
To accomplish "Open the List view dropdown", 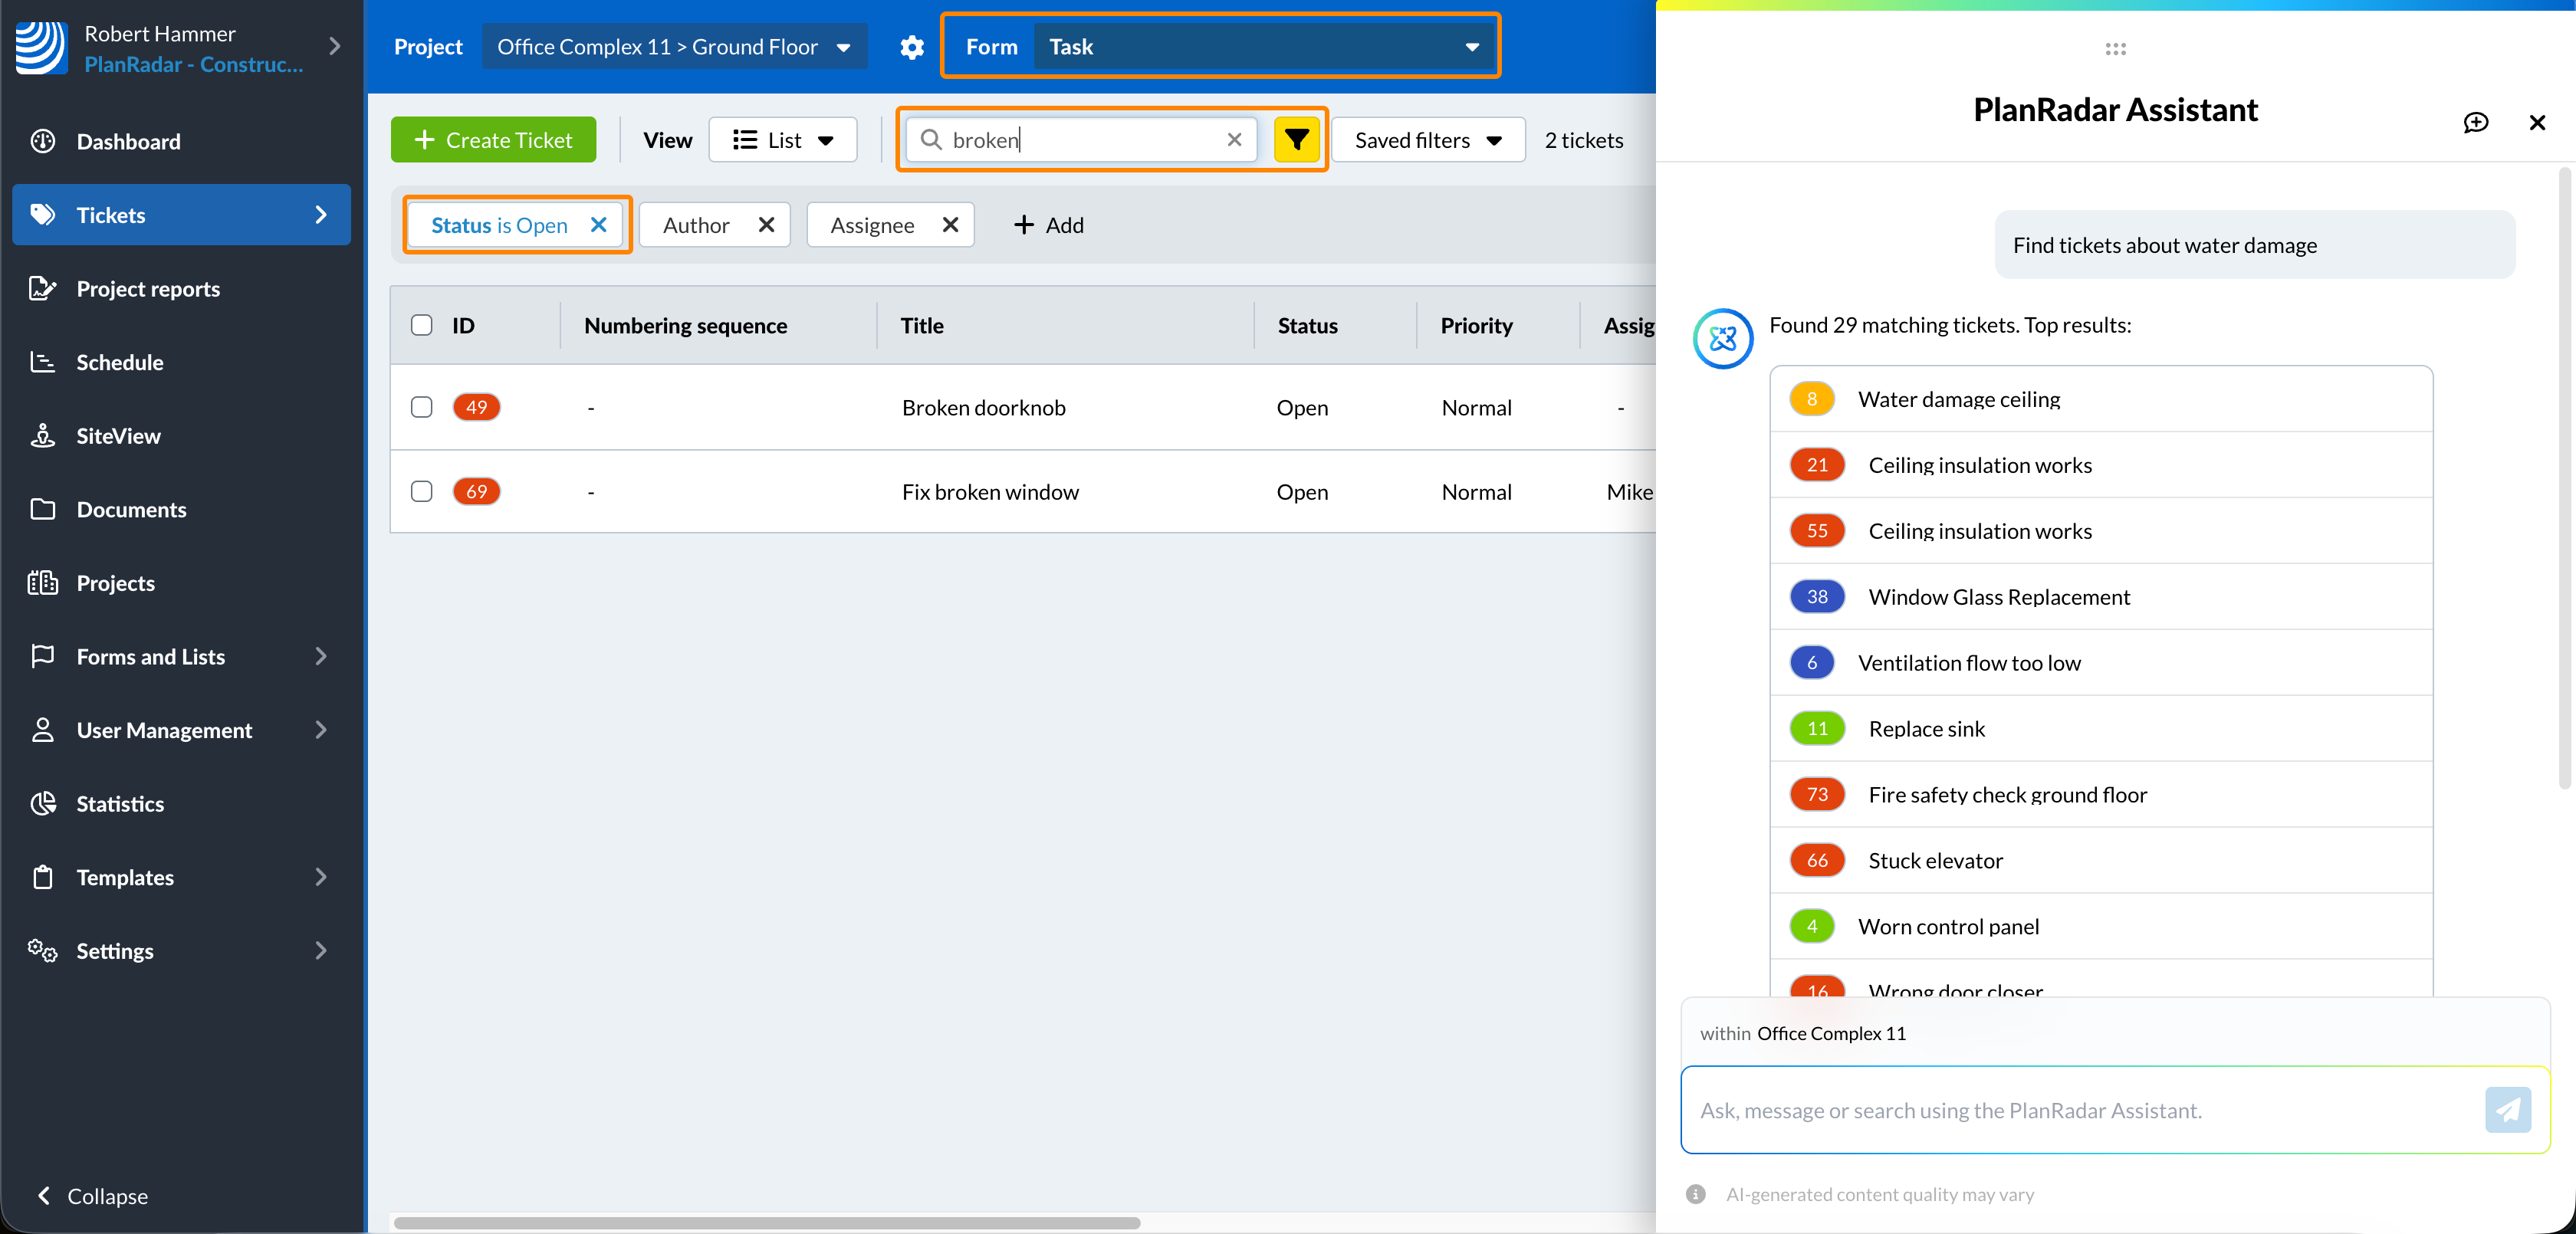I will pos(782,140).
